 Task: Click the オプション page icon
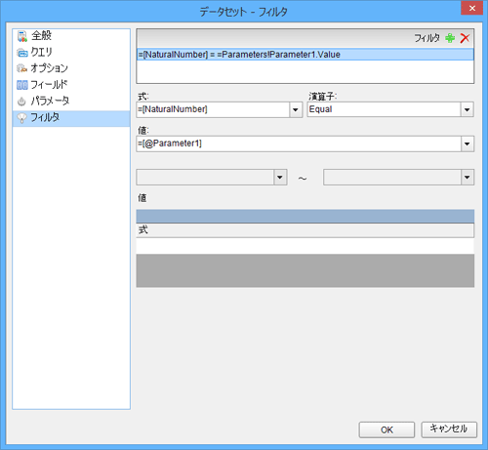[22, 68]
